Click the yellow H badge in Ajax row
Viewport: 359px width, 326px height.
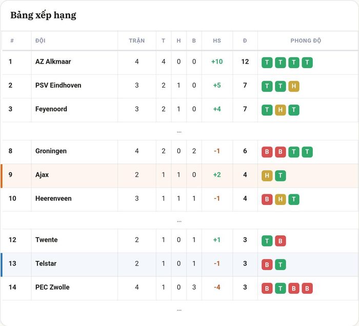click(267, 176)
